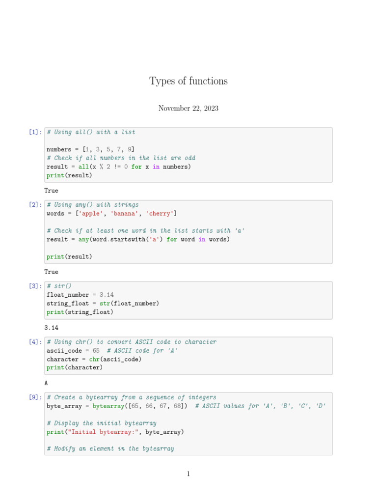
Task: Select cell label [4]:
Action: coord(35,342)
